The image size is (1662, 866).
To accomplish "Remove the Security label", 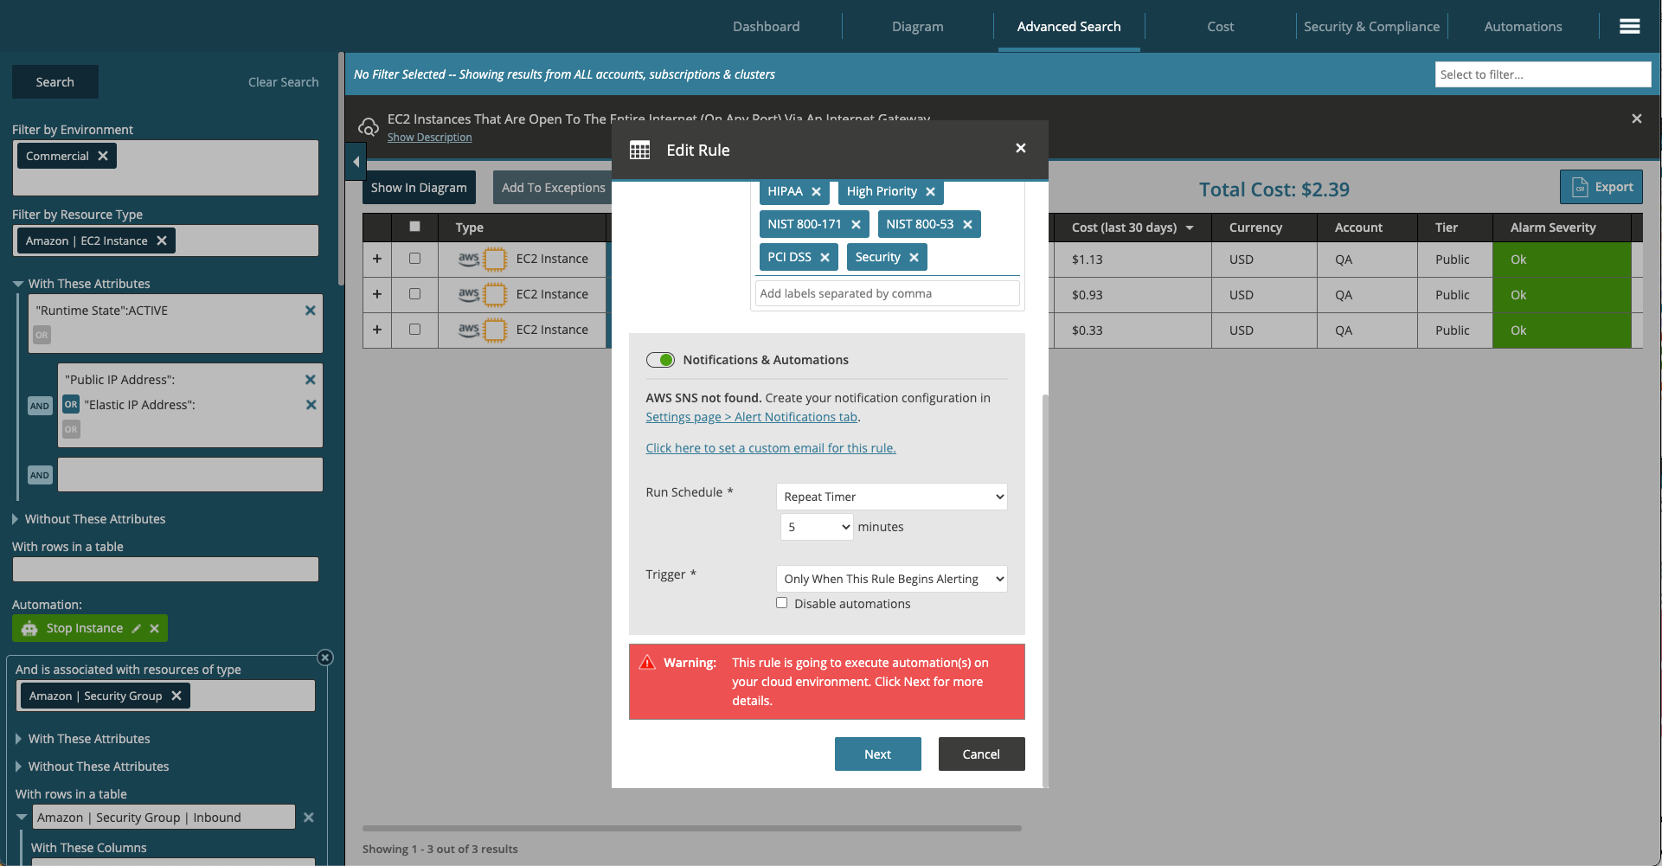I will [914, 258].
